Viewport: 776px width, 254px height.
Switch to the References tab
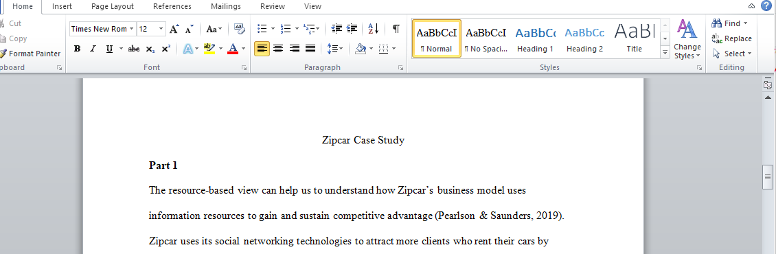point(172,6)
